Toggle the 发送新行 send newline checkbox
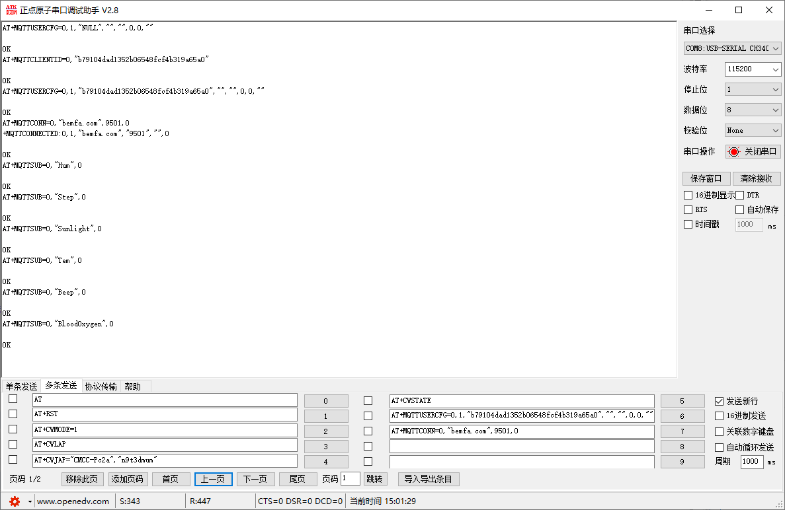The image size is (785, 510). point(720,401)
